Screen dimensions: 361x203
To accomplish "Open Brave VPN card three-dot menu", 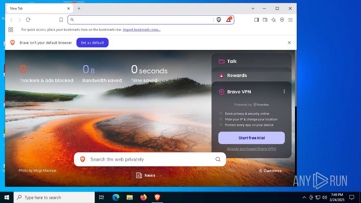I will 284,91.
